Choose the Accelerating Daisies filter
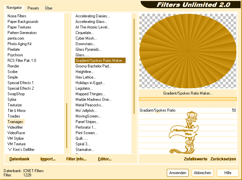Image resolution: width=242 pixels, height=180 pixels. click(x=93, y=16)
